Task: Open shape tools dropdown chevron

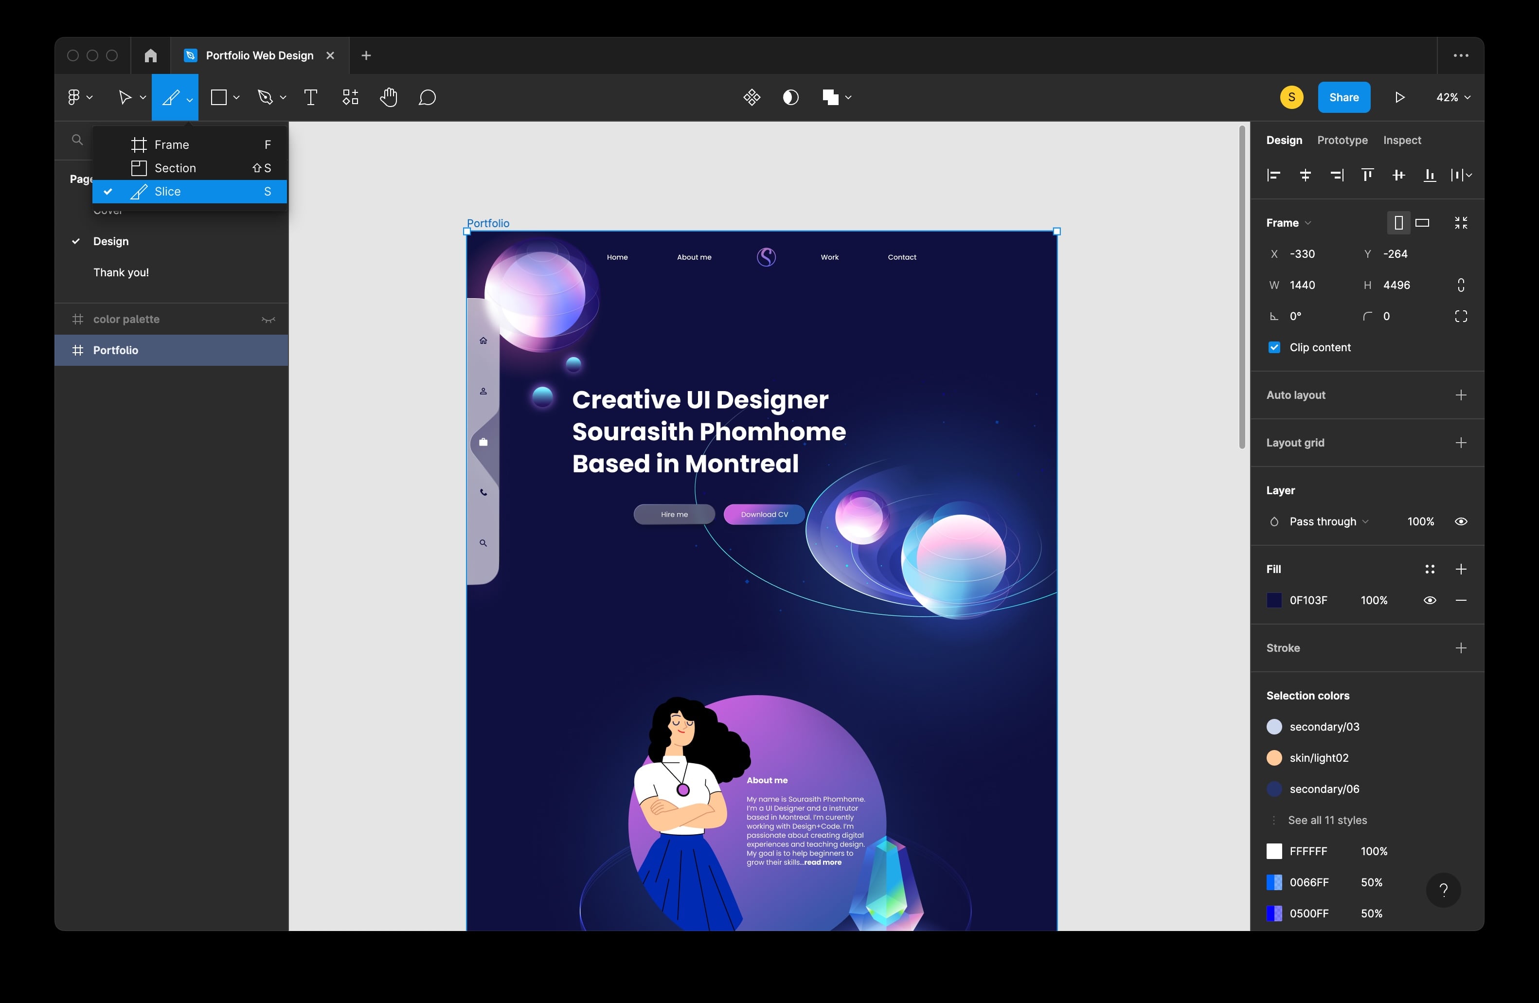Action: click(x=236, y=97)
